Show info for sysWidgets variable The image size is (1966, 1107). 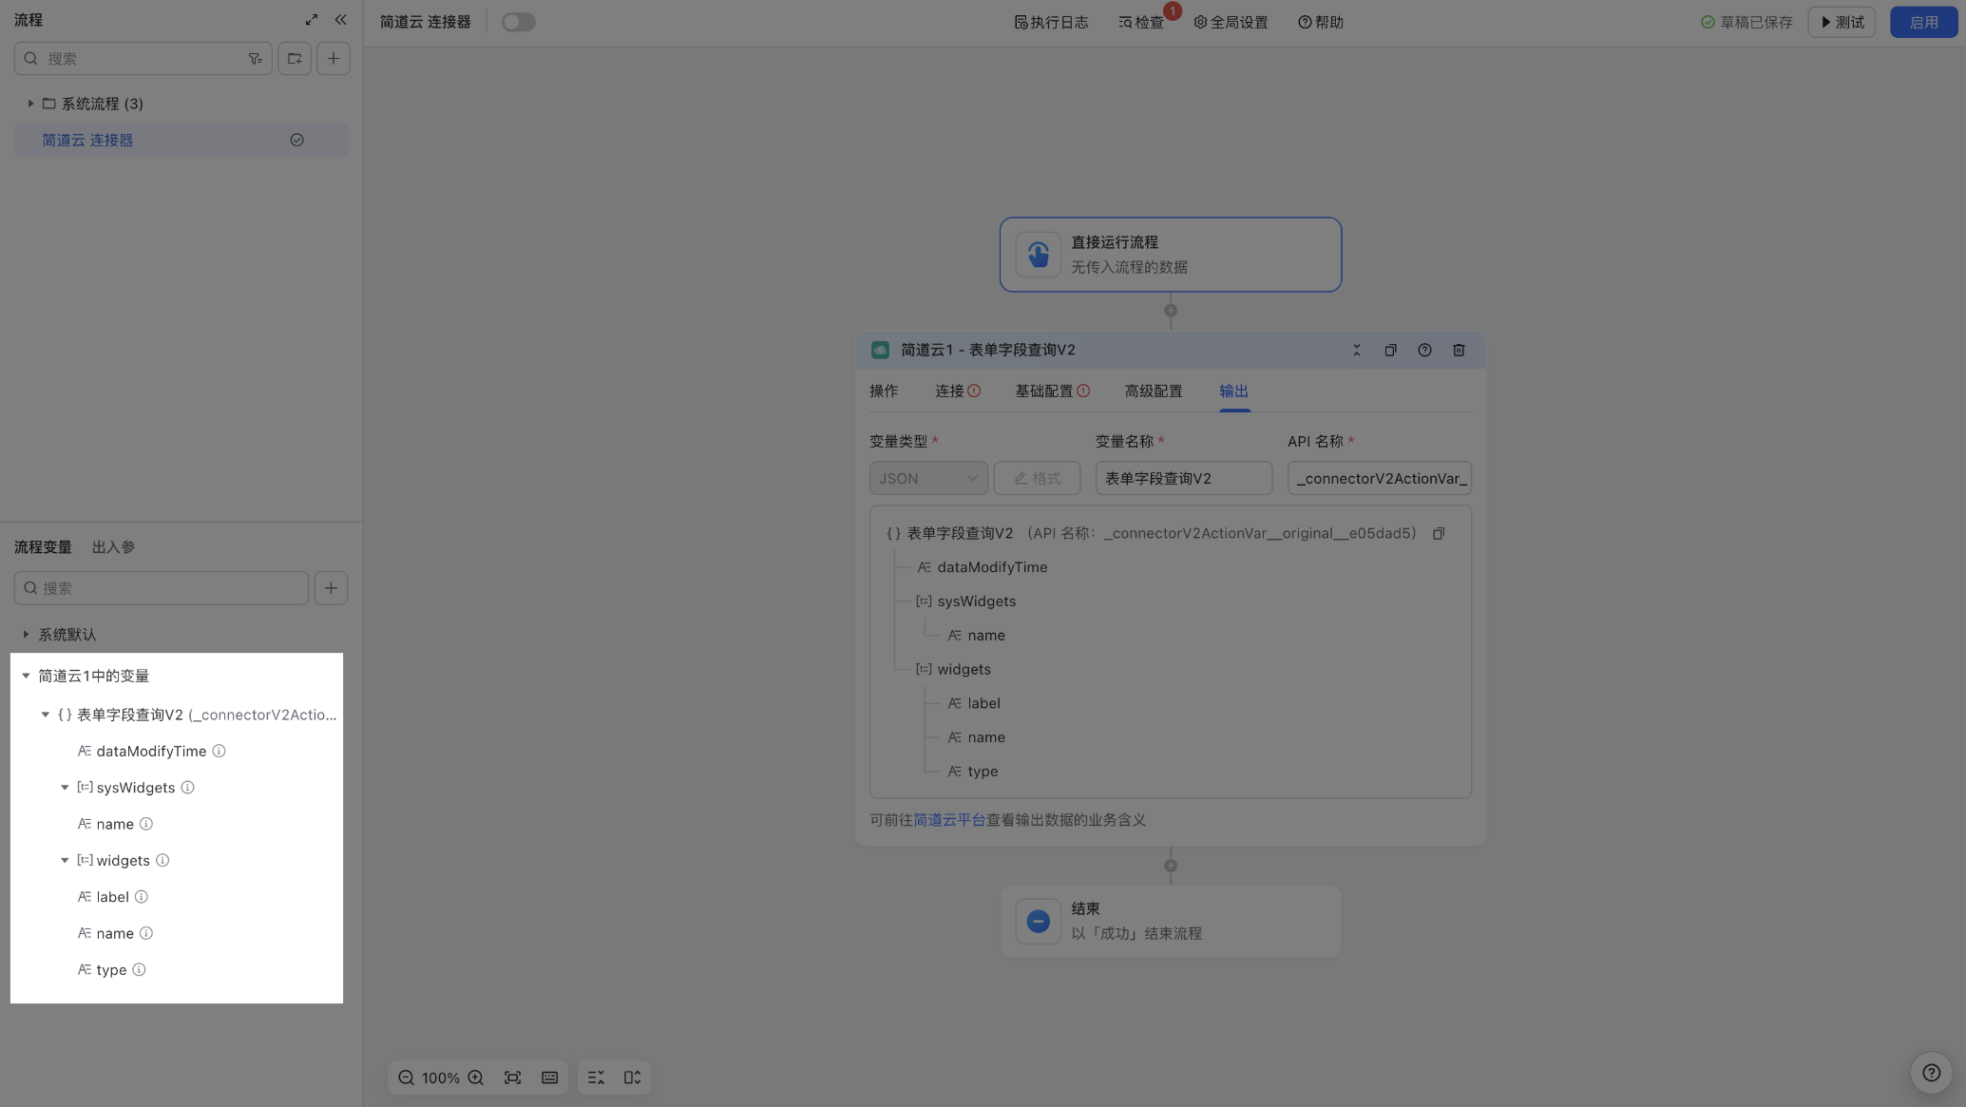tap(187, 788)
